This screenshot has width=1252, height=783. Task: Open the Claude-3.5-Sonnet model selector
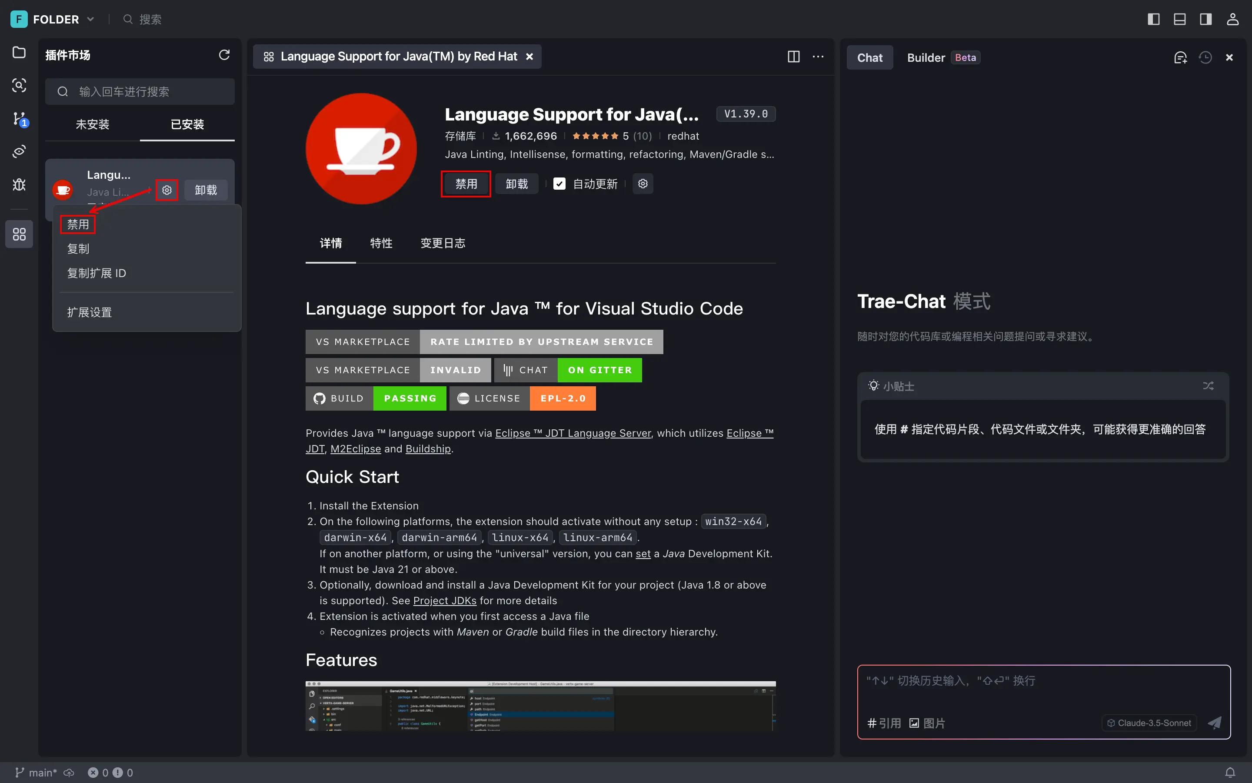click(x=1149, y=723)
